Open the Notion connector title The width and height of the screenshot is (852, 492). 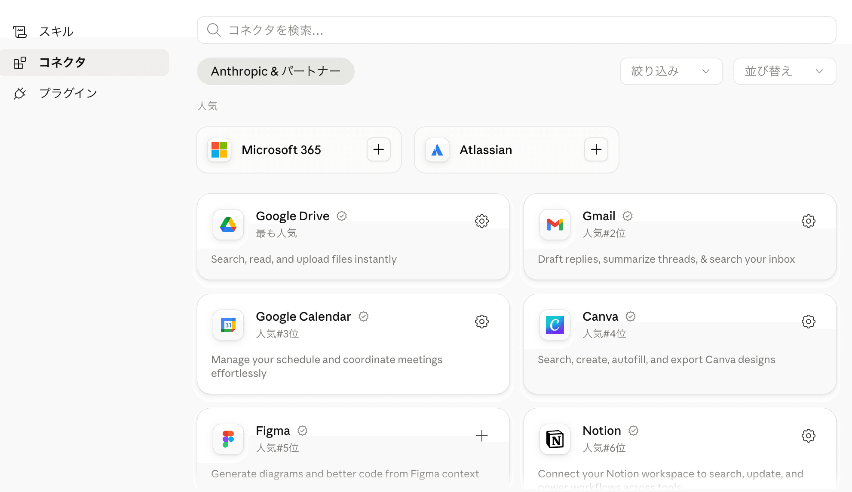[x=602, y=431]
